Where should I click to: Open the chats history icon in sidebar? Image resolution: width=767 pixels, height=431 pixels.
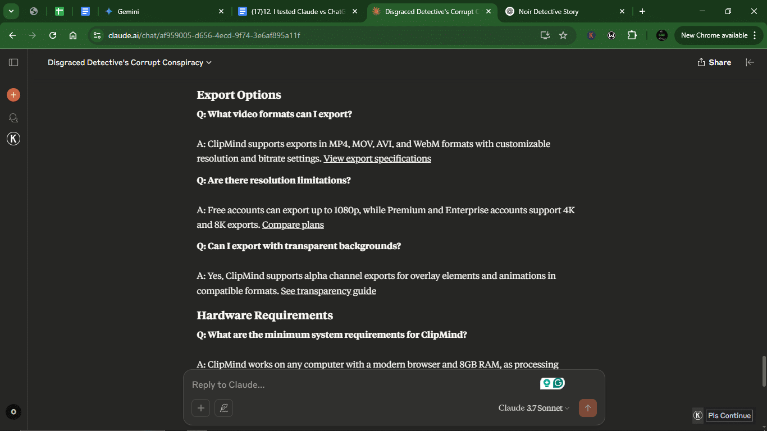[13, 118]
